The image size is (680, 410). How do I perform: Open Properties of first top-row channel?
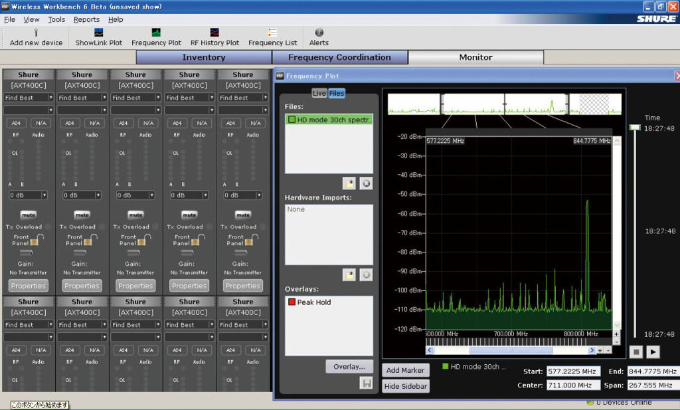coord(28,286)
